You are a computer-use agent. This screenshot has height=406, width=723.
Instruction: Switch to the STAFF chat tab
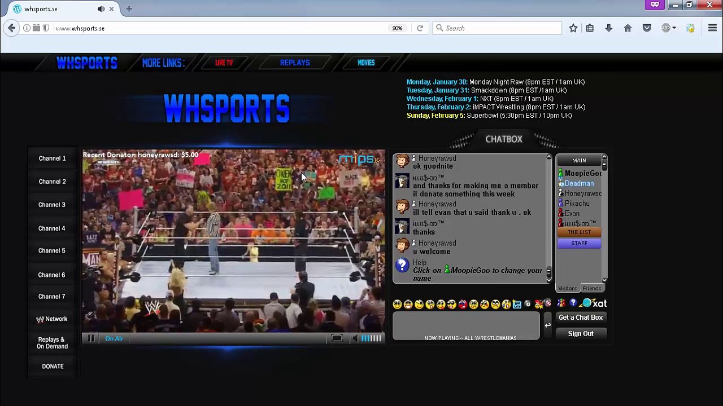579,243
